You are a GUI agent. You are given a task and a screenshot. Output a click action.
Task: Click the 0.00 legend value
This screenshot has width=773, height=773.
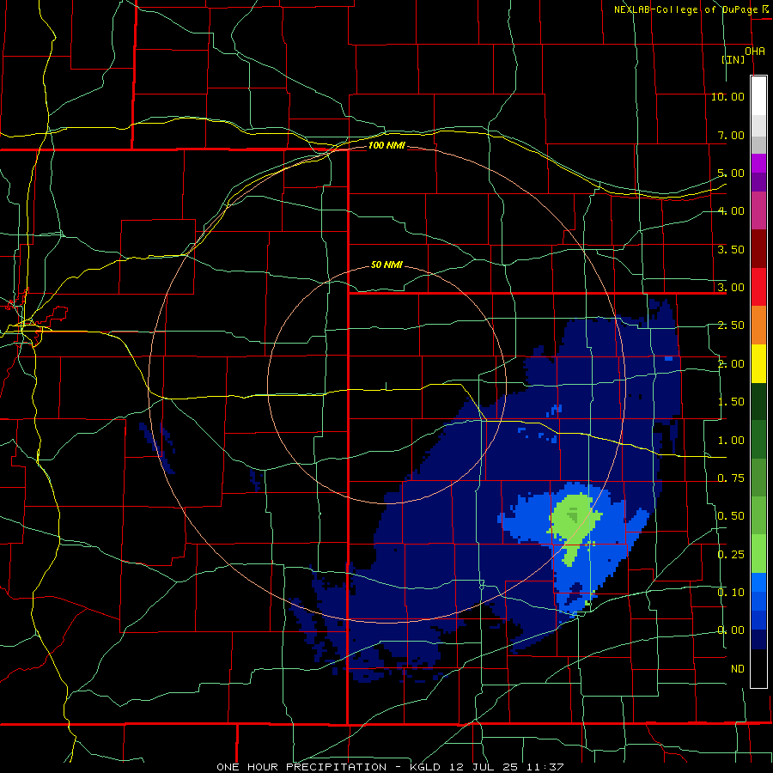pos(731,630)
